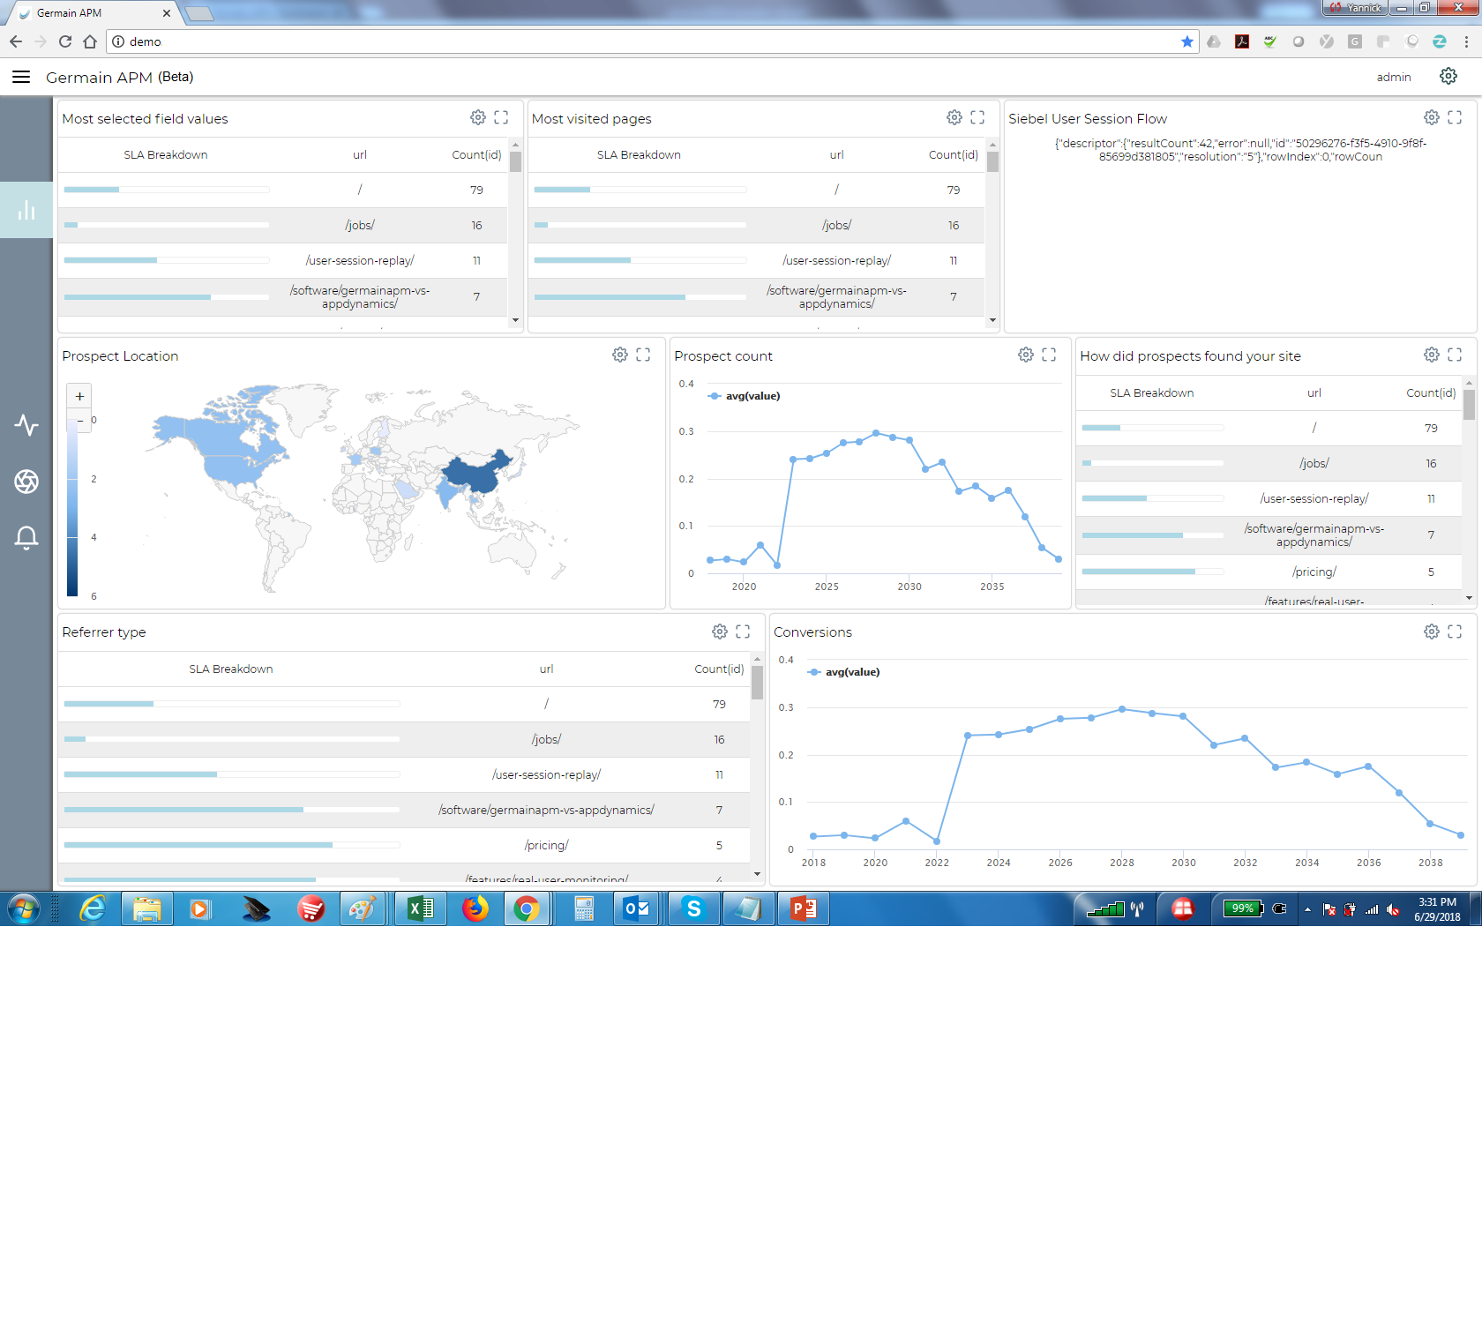Open global settings gear next to admin
This screenshot has width=1482, height=1323.
coord(1448,77)
